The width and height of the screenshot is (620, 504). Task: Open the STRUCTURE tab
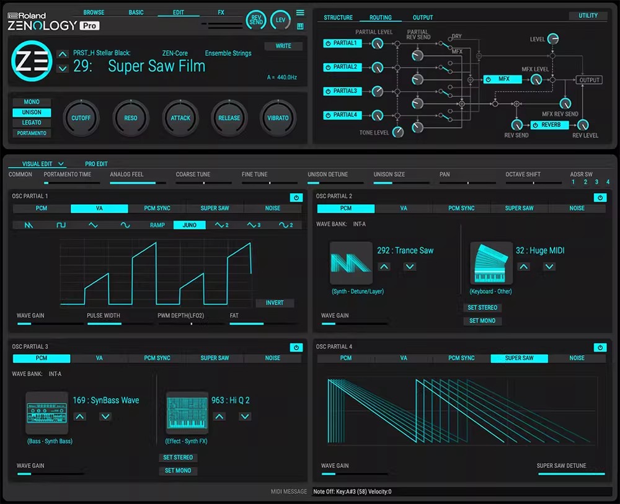pyautogui.click(x=338, y=17)
